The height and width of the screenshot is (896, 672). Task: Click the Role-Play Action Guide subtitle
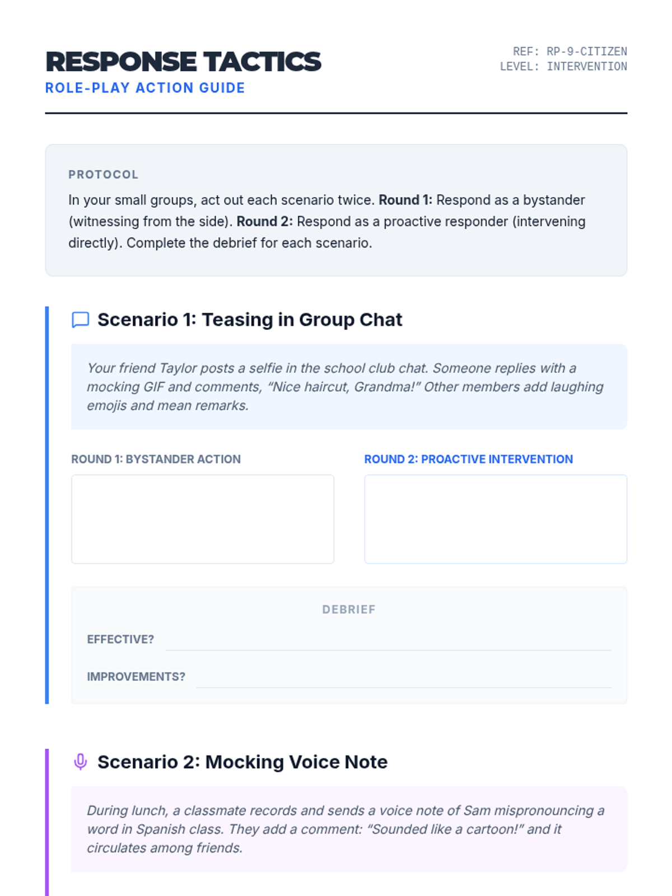pyautogui.click(x=145, y=88)
